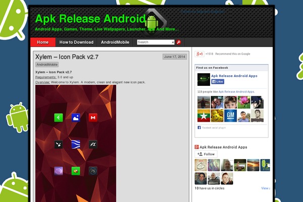303x202 pixels.
Task: Clear the search field with the x
Action: click(x=173, y=42)
